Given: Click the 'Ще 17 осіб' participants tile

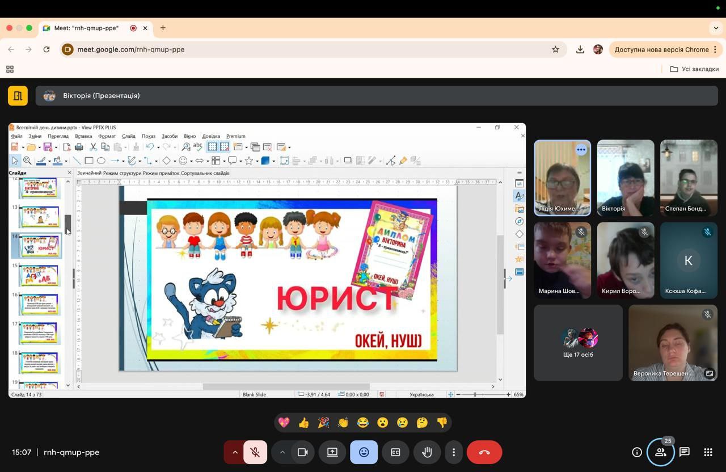Looking at the screenshot, I should tap(578, 343).
